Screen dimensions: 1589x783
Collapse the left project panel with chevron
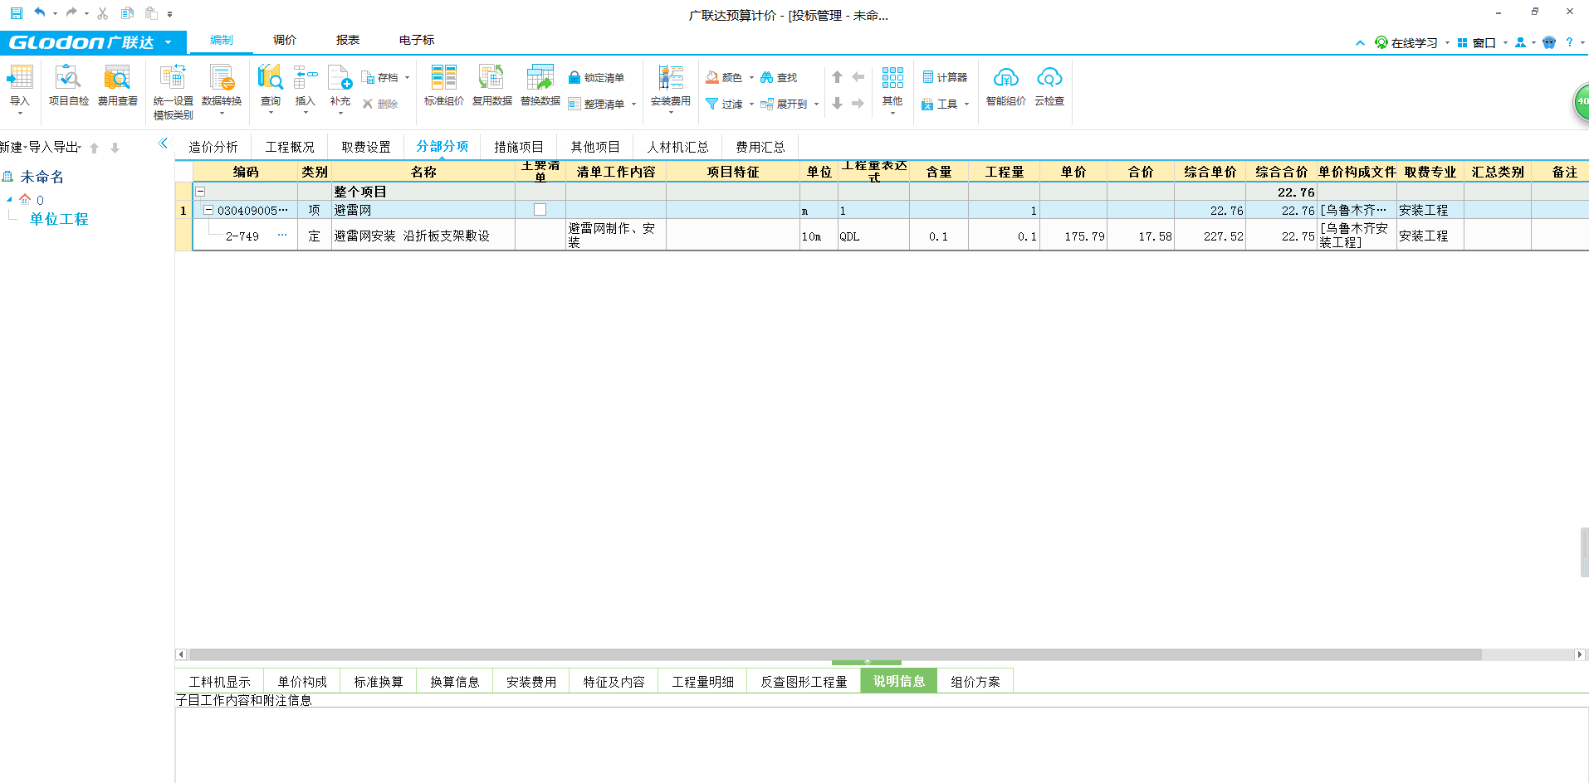163,143
